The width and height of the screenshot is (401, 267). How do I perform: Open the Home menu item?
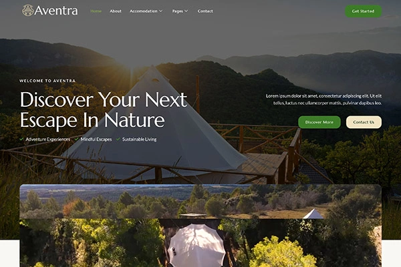pyautogui.click(x=96, y=11)
